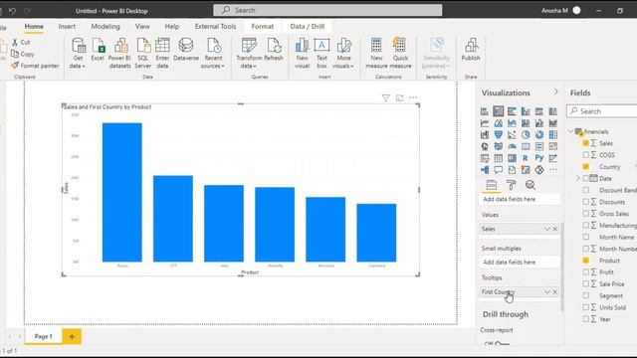Open the Transform data dropdown
Image resolution: width=637 pixels, height=358 pixels.
click(x=249, y=54)
